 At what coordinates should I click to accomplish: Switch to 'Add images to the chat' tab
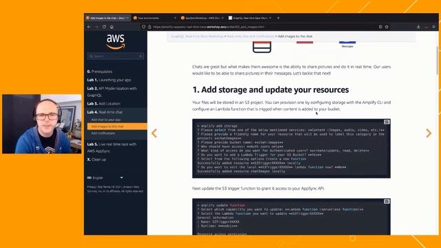click(107, 18)
